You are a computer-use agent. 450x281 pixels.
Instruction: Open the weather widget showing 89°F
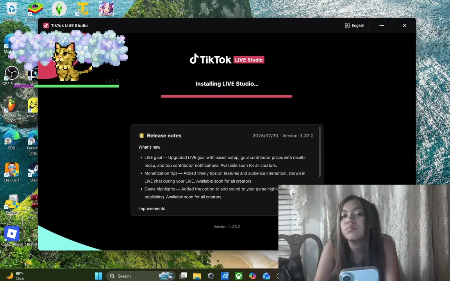[16, 276]
